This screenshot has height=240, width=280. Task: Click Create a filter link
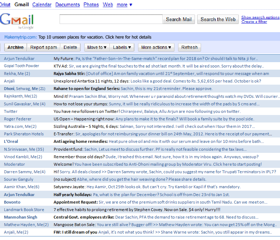tap(254, 21)
